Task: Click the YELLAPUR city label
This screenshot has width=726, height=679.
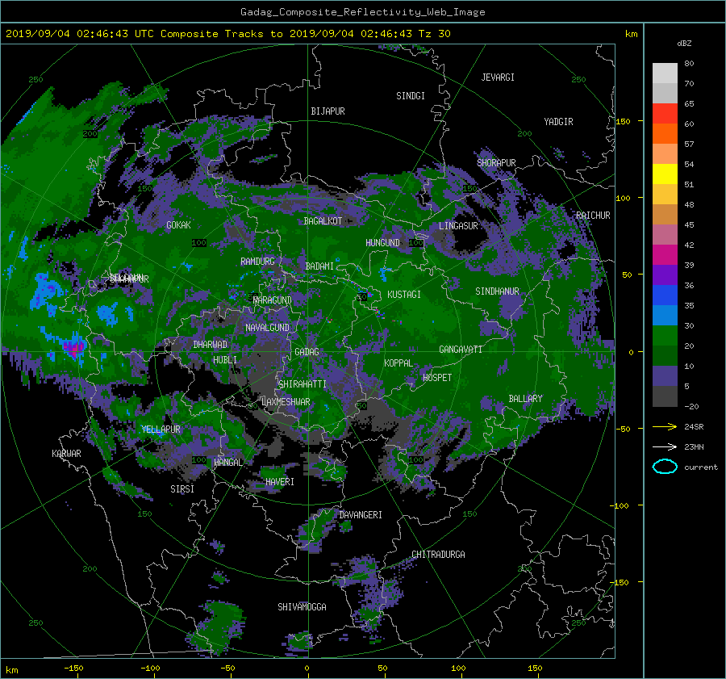Action: click(161, 430)
